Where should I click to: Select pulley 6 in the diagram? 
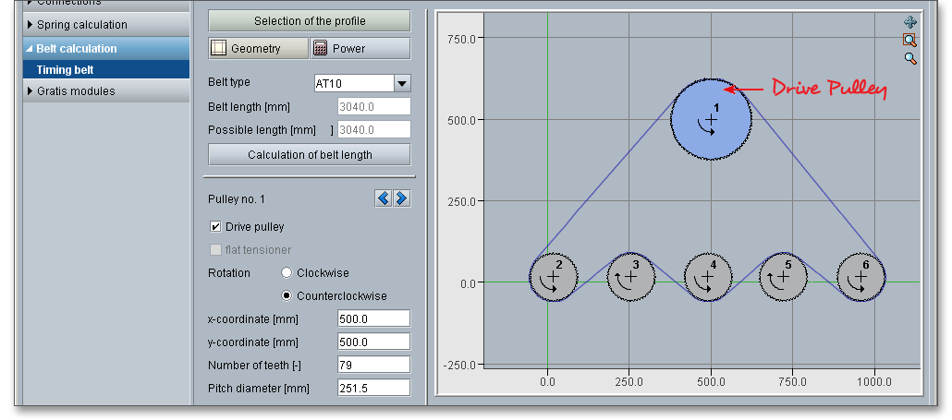[860, 277]
